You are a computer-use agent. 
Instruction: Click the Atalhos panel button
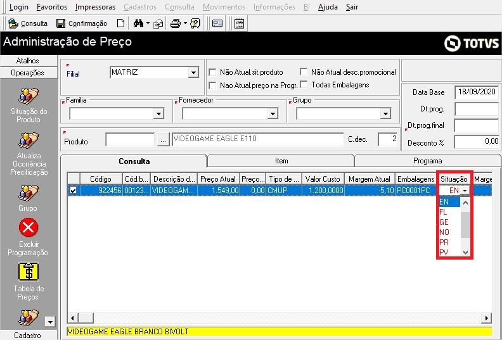pos(29,60)
